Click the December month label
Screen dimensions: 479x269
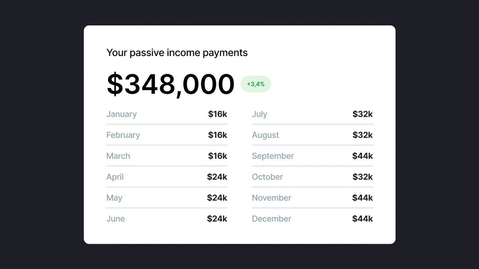pyautogui.click(x=271, y=219)
